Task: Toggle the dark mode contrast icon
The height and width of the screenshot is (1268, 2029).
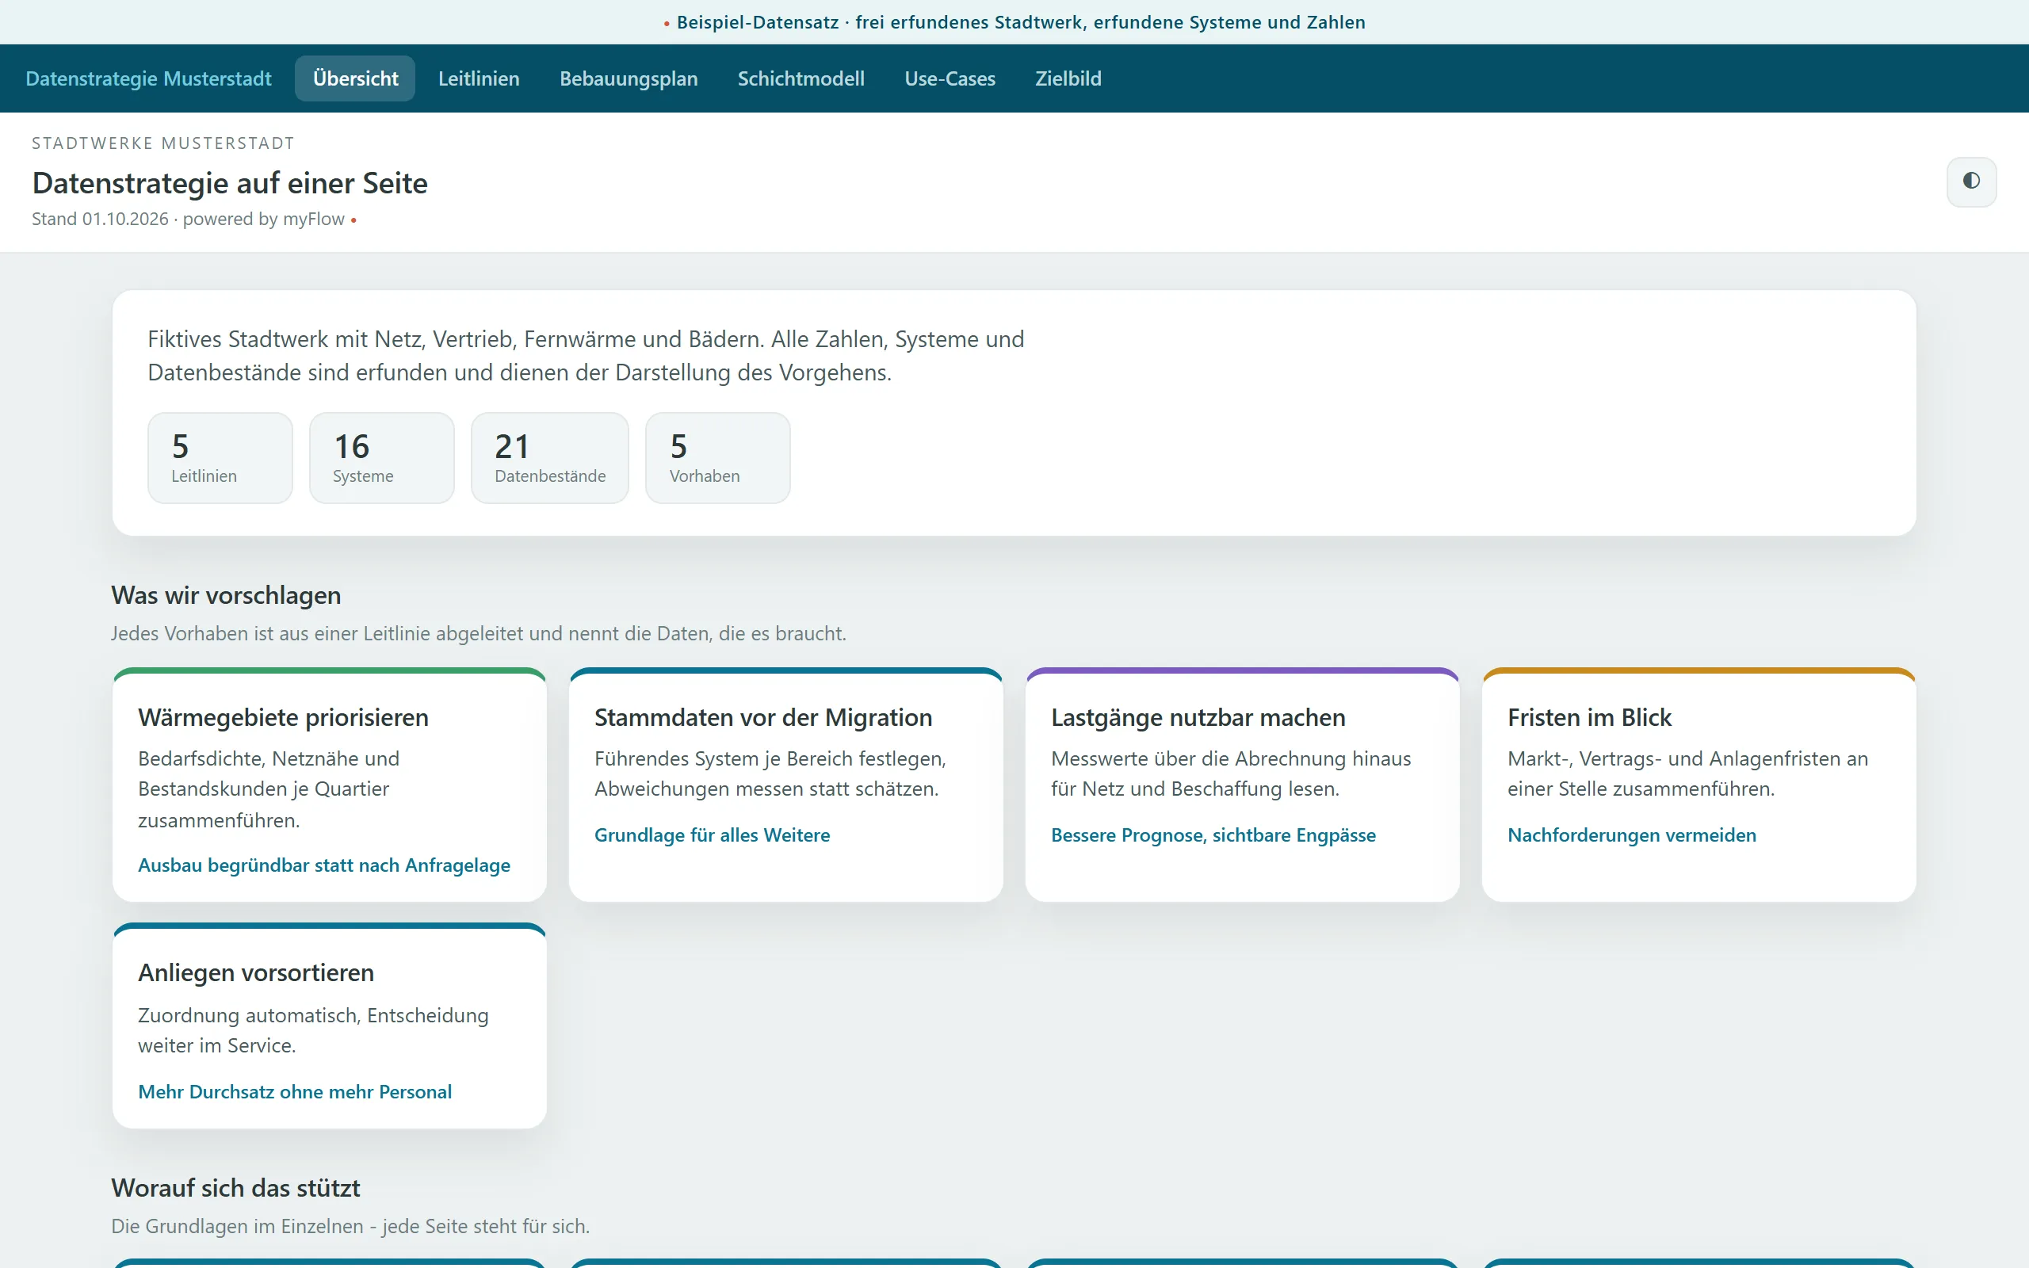Action: (x=1971, y=181)
